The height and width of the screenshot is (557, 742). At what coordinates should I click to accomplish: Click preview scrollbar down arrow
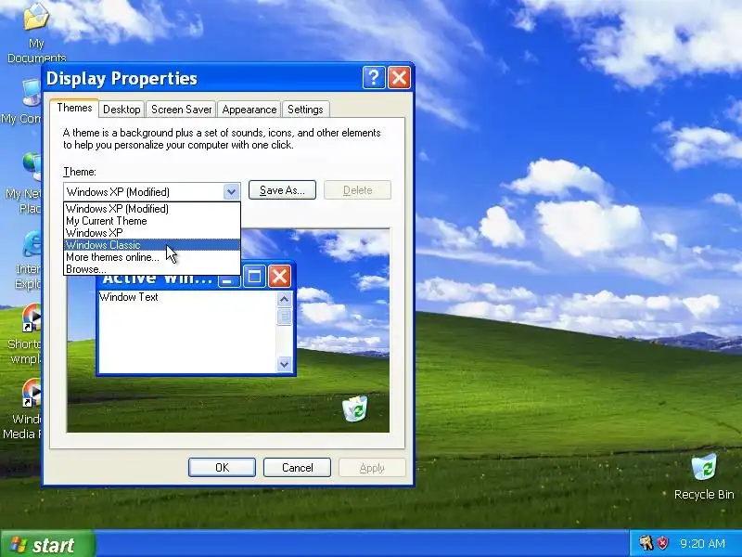click(x=284, y=364)
